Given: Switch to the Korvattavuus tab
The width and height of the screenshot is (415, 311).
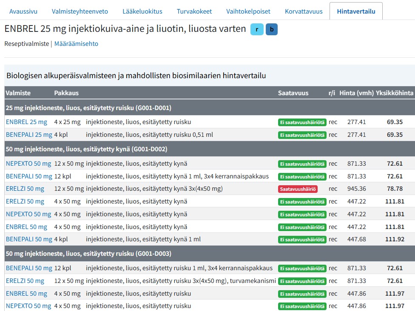Looking at the screenshot, I should [x=304, y=11].
